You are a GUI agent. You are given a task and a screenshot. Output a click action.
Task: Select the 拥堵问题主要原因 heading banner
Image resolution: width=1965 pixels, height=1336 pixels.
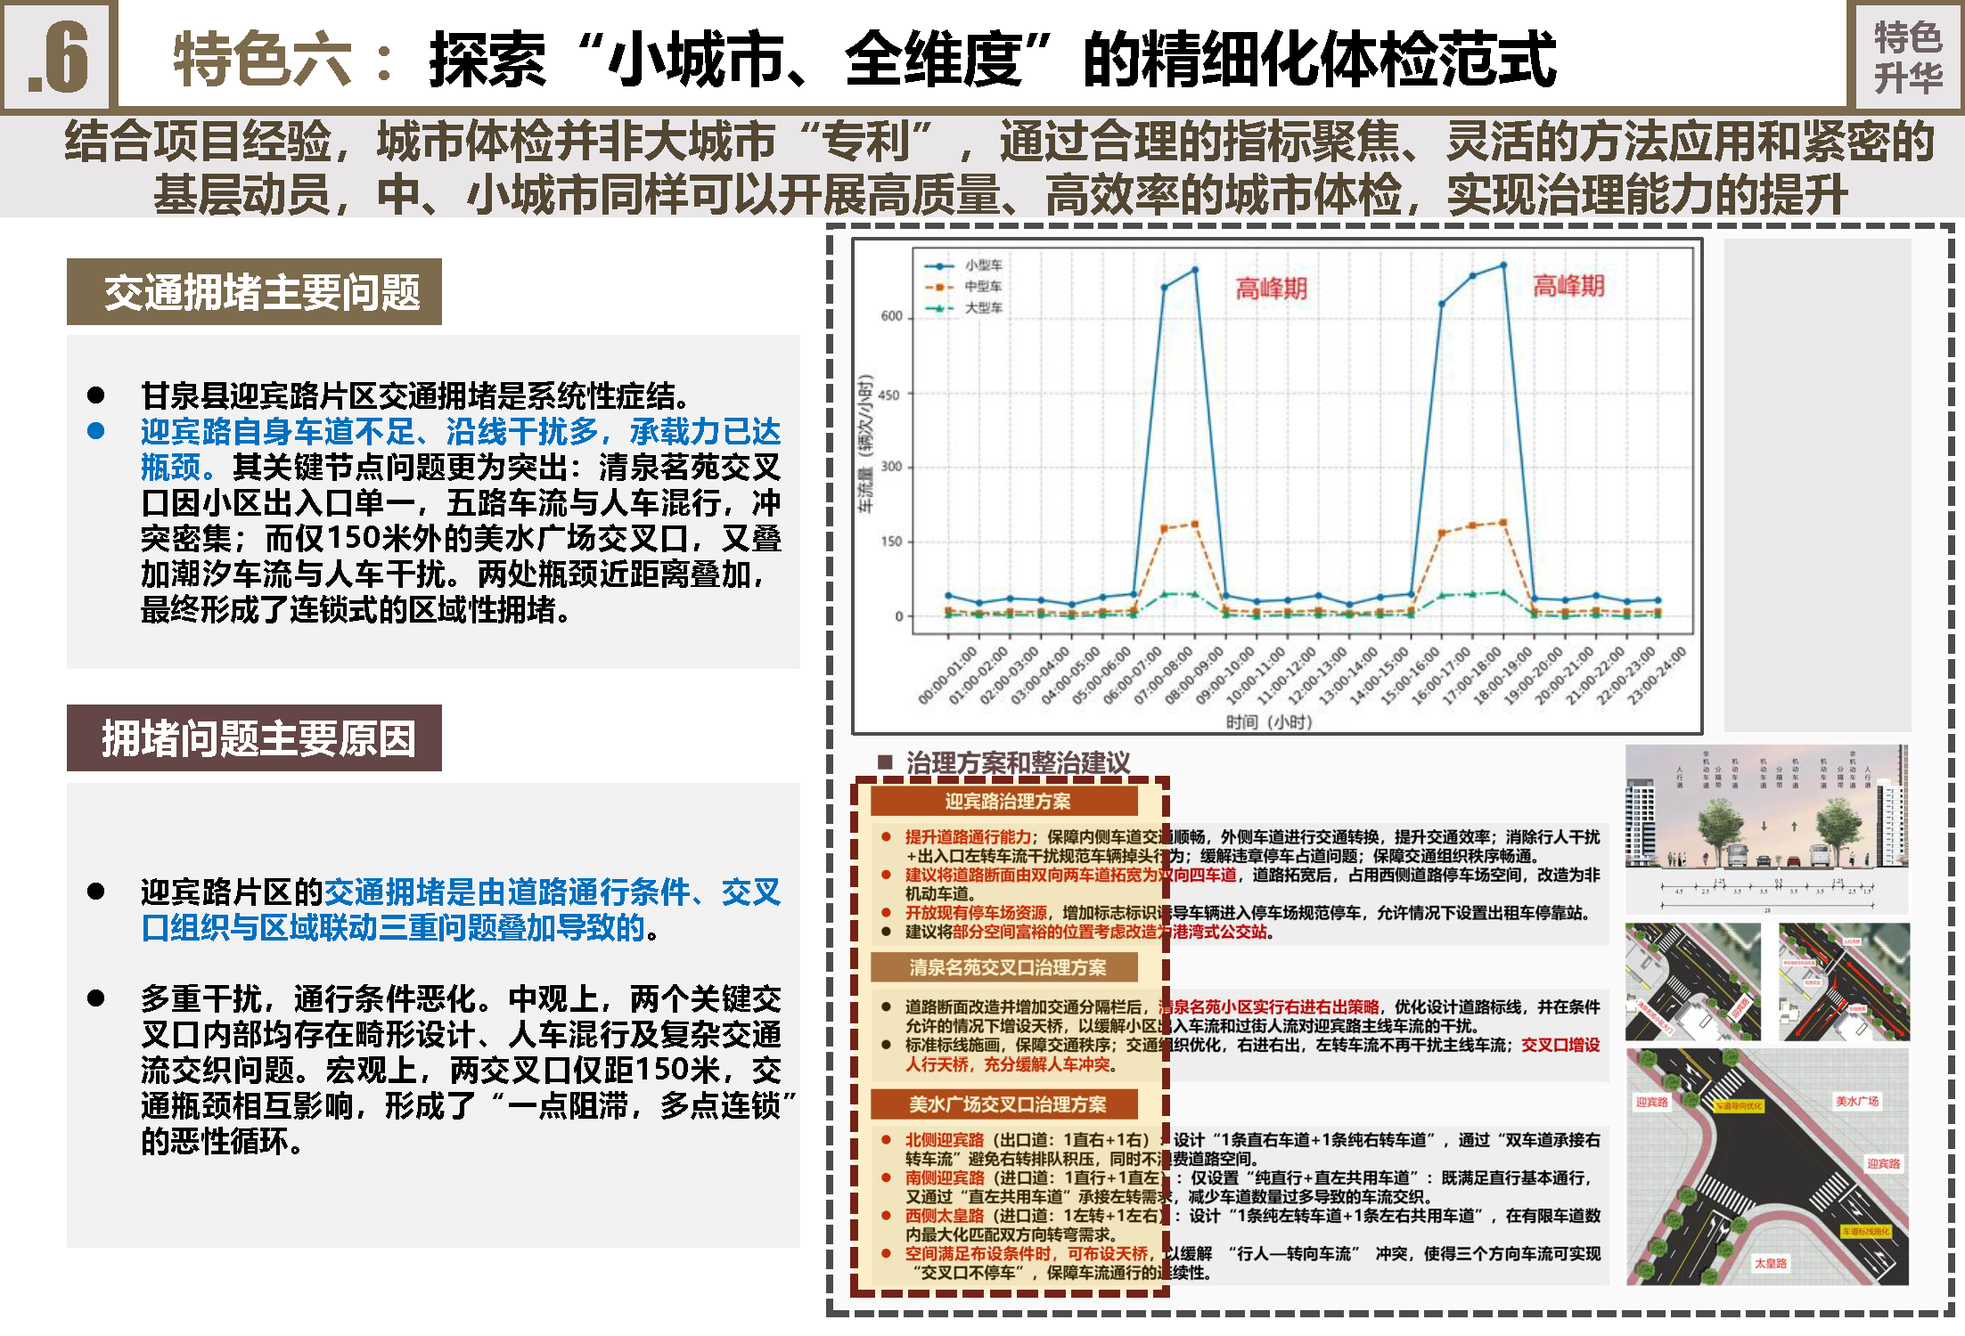[255, 738]
